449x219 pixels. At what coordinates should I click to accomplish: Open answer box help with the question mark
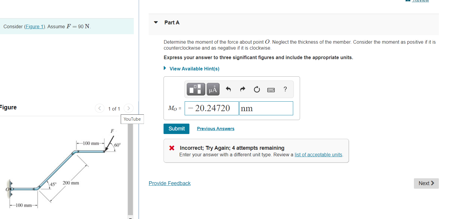click(x=285, y=89)
